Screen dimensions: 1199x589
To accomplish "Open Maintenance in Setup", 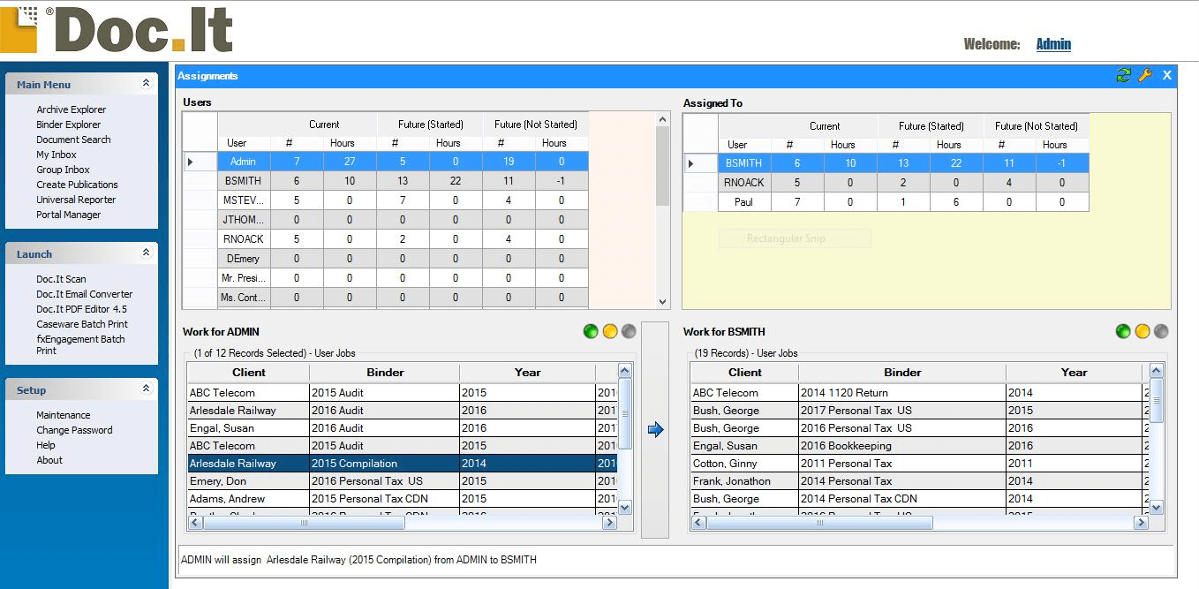I will coord(63,415).
